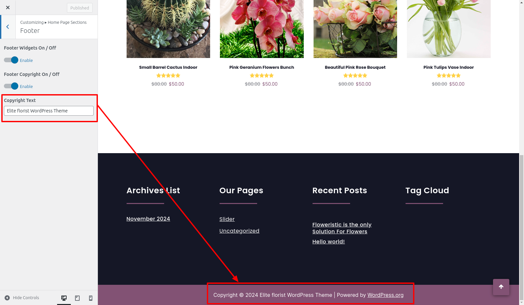Switch to tablet preview mode
524x305 pixels.
(77, 298)
